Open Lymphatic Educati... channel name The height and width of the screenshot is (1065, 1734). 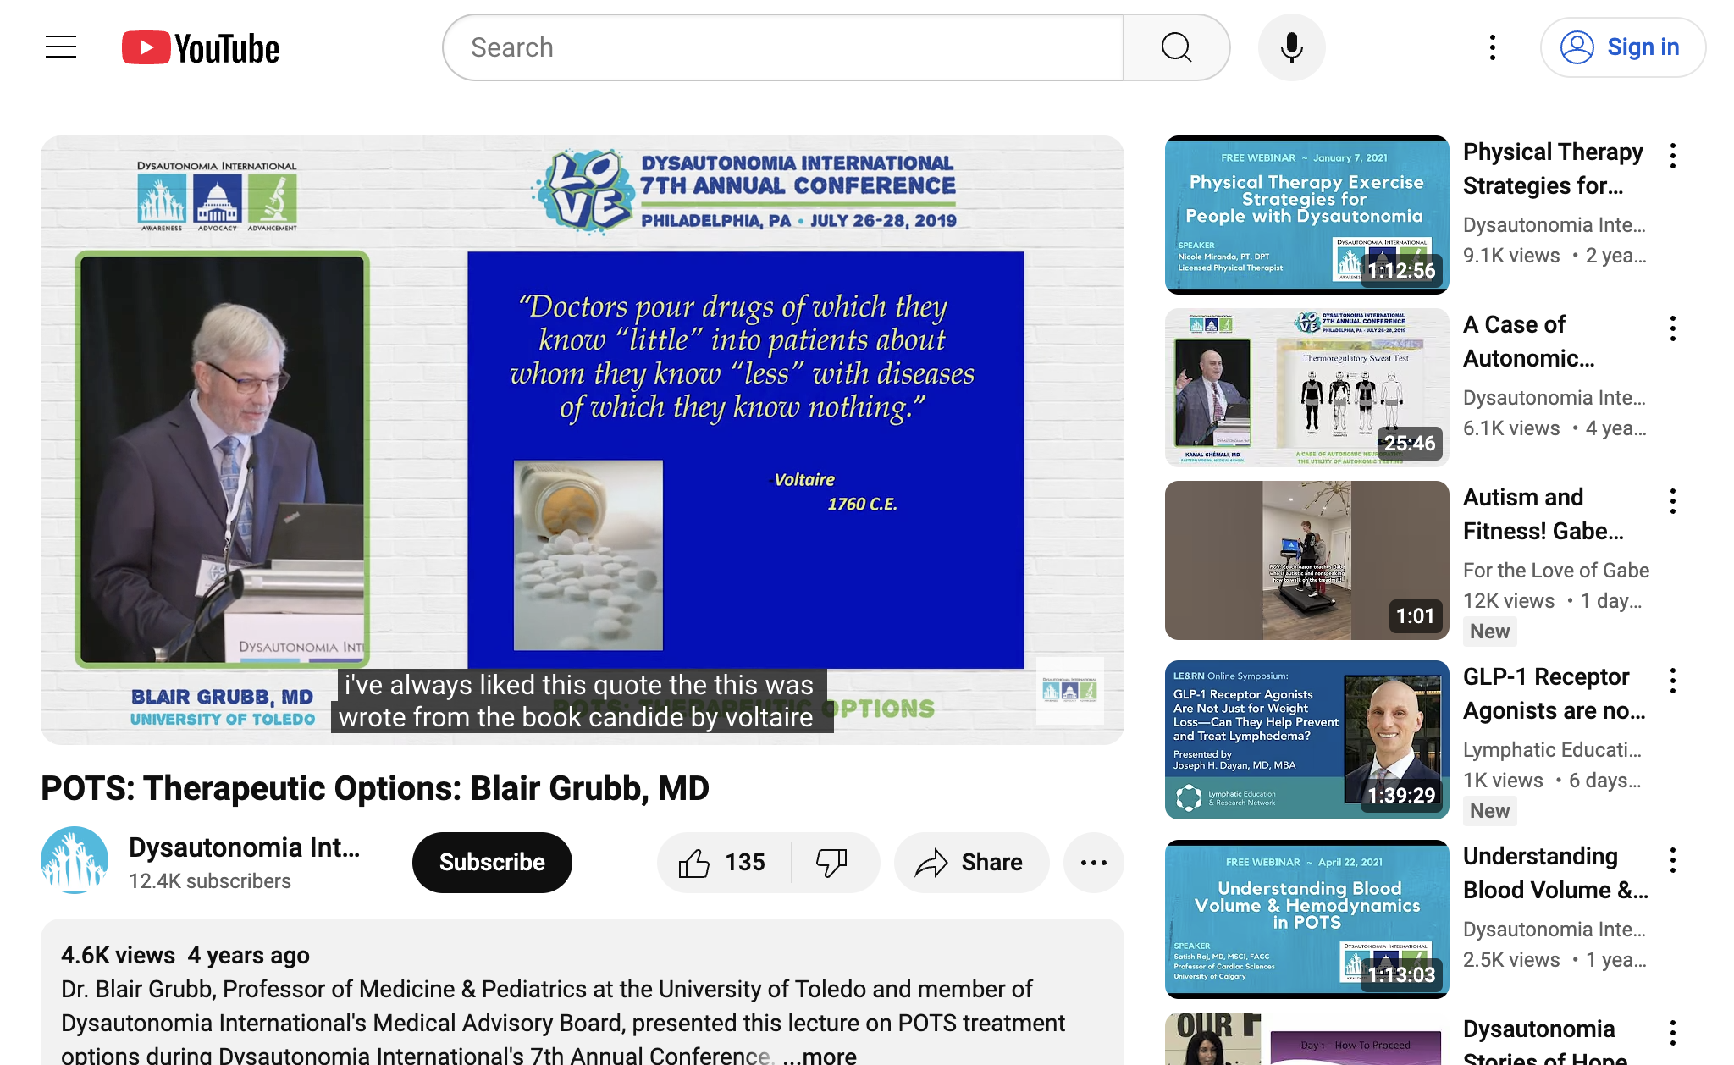click(x=1552, y=750)
